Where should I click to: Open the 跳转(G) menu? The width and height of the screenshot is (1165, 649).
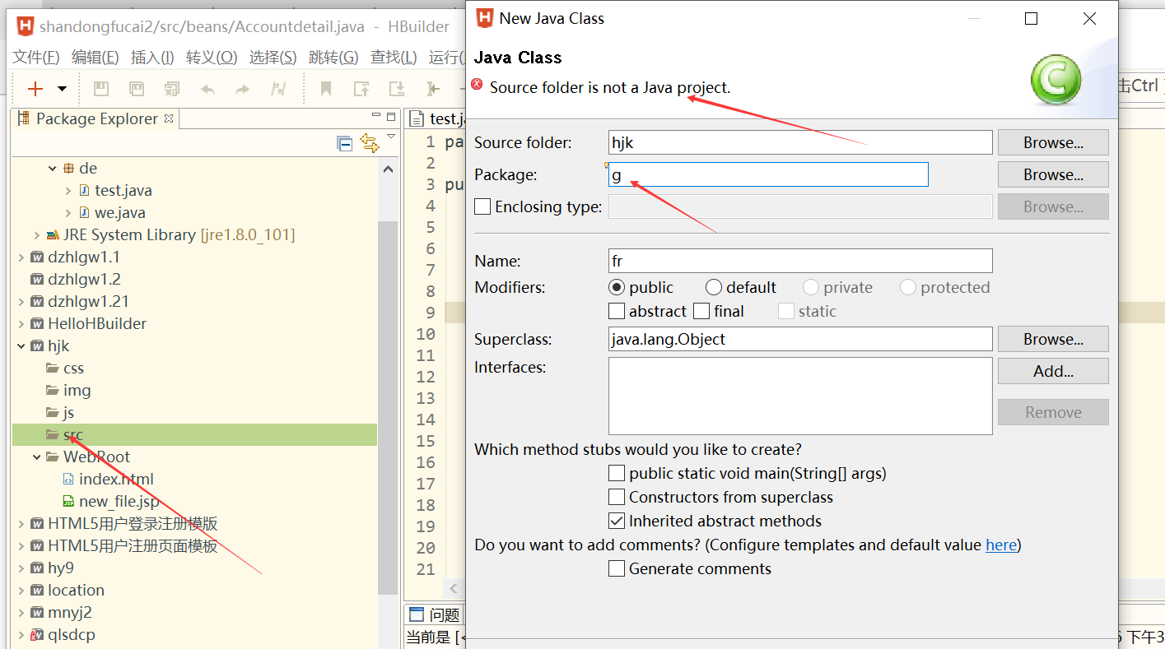[333, 57]
